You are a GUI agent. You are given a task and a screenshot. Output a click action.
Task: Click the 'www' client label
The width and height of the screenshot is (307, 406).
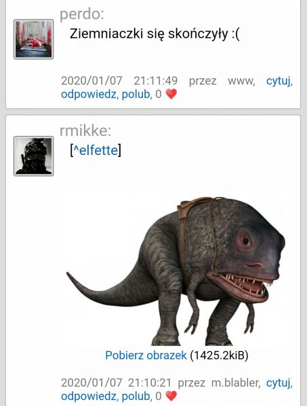241,81
